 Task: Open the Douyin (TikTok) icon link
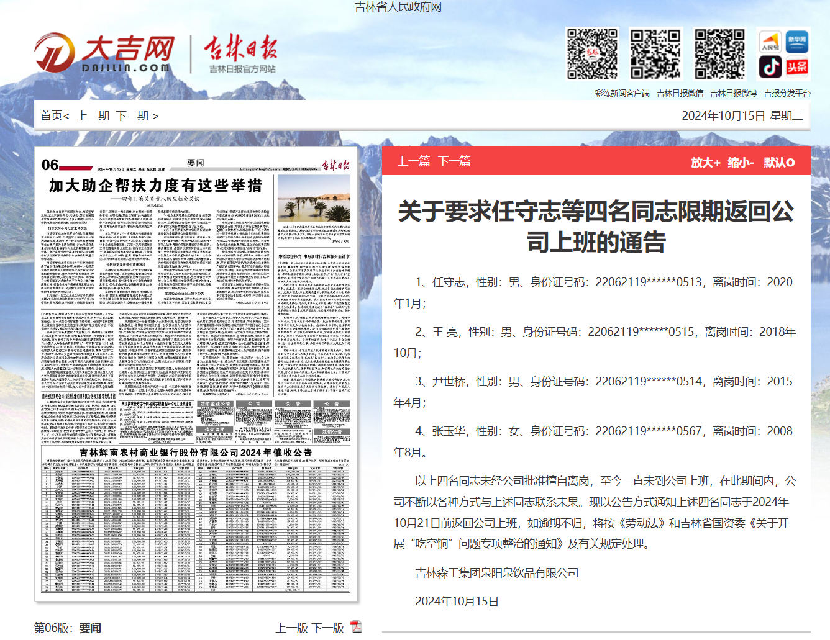(770, 66)
